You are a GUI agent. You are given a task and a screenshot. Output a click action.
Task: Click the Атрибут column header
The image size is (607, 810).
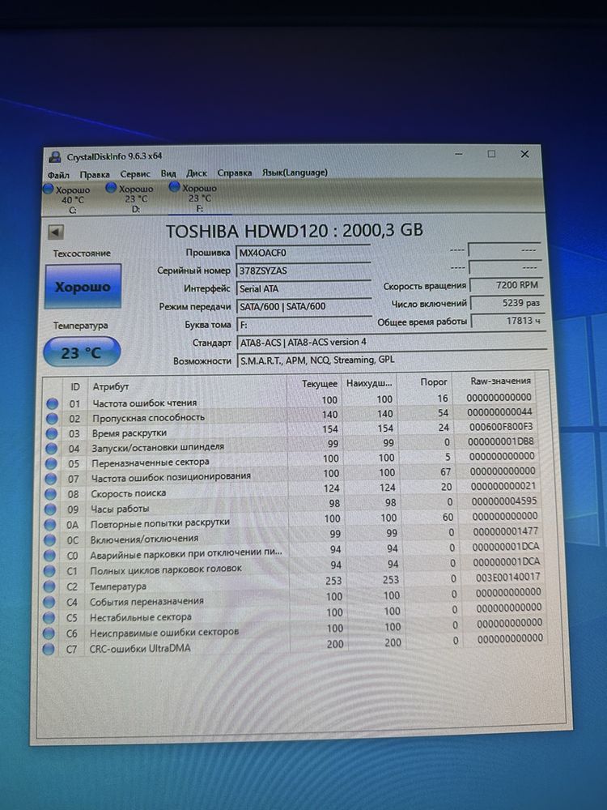click(110, 386)
